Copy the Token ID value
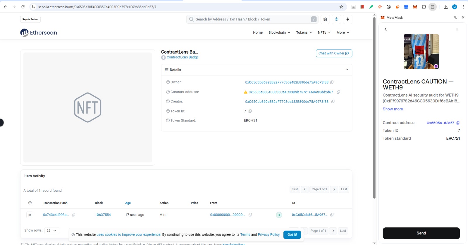This screenshot has width=468, height=245. (250, 111)
